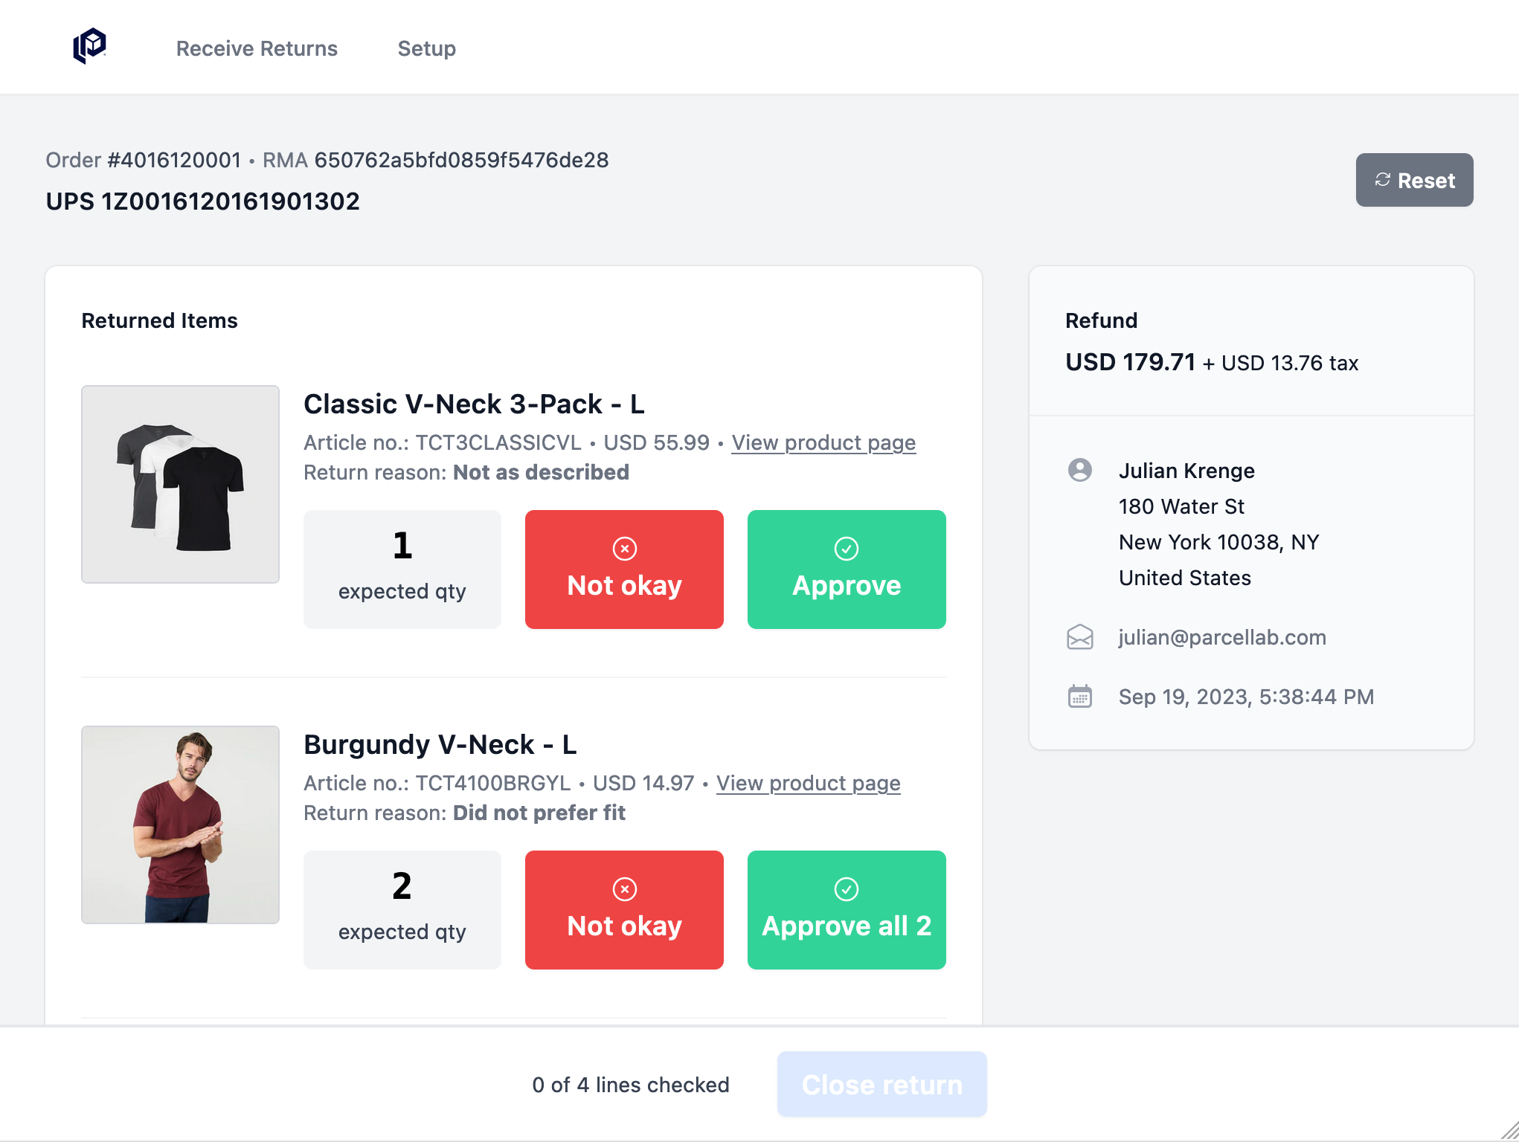This screenshot has height=1142, width=1519.
Task: Click the envelope icon next to the email address
Action: pos(1080,637)
